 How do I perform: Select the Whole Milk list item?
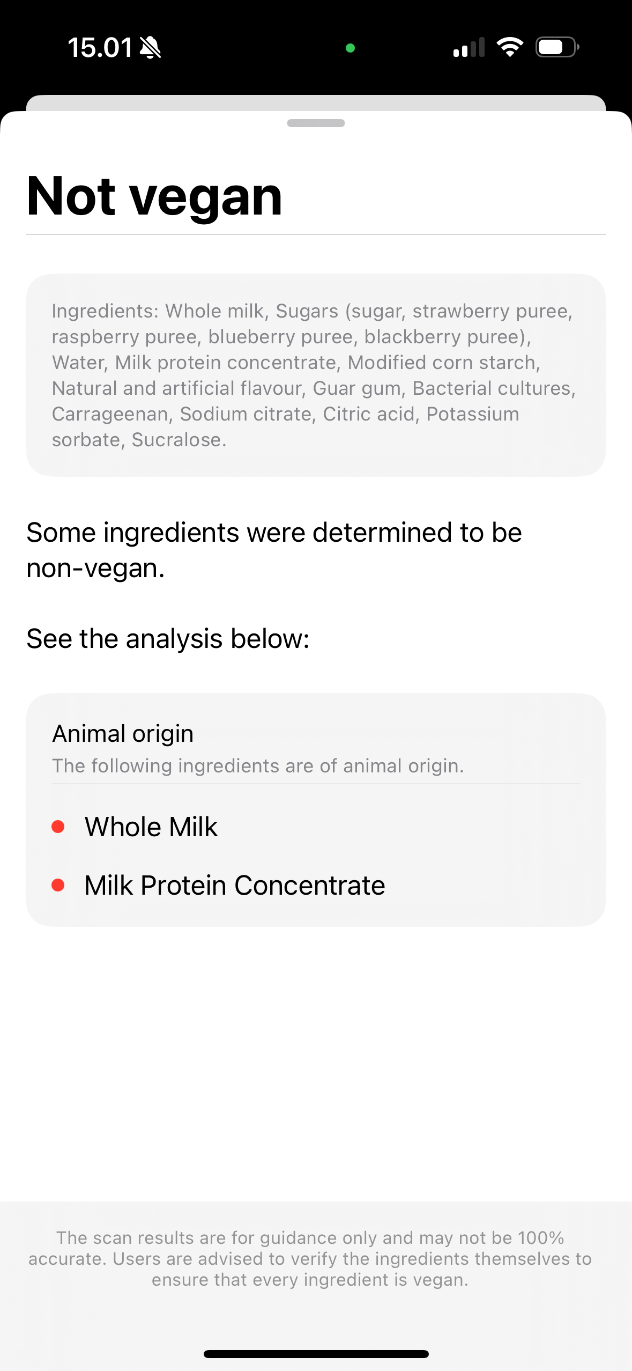(151, 827)
